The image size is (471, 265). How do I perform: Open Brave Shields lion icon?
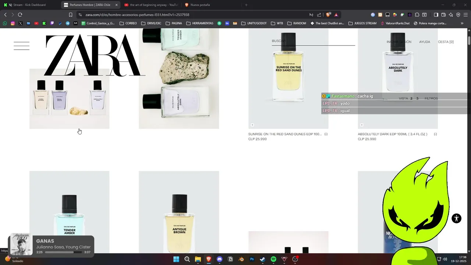click(x=328, y=15)
